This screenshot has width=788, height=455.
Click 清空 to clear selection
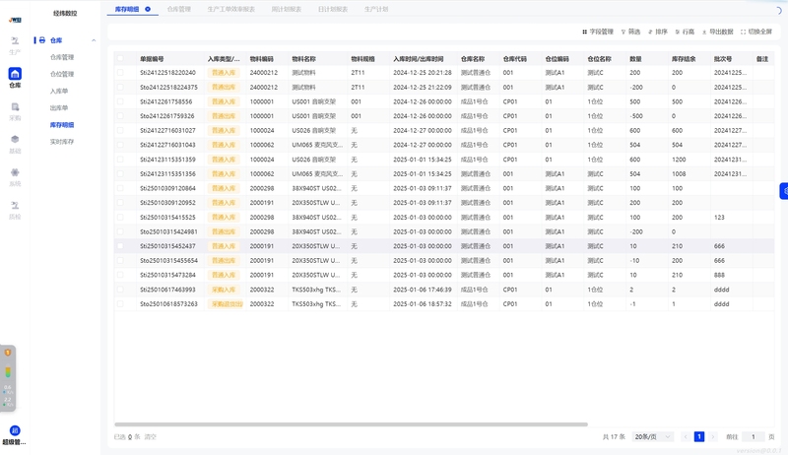point(151,437)
